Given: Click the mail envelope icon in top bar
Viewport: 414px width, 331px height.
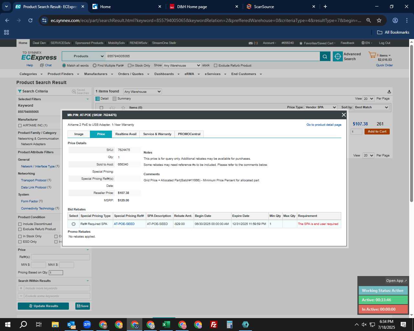Looking at the screenshot, I should [251, 43].
